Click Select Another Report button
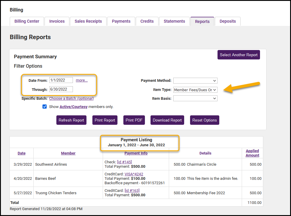The image size is (291, 216). pos(239,55)
